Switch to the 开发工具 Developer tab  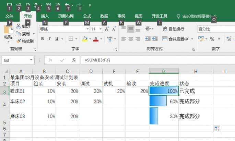(159, 16)
